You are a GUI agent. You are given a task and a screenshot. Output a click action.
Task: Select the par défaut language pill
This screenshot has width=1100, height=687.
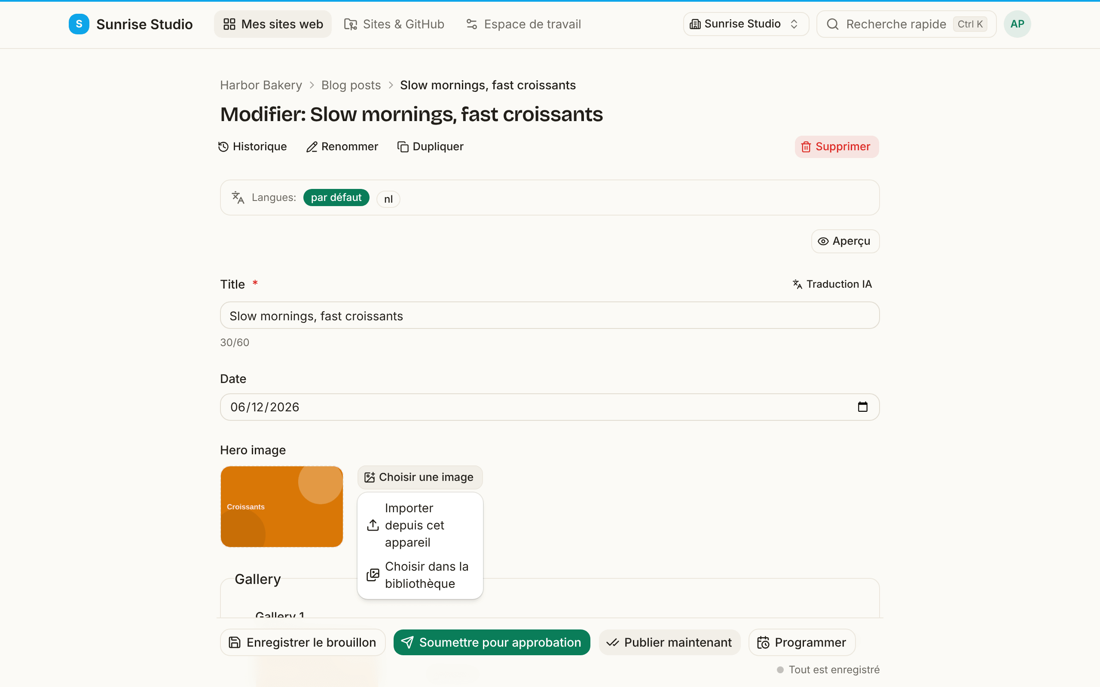click(336, 198)
